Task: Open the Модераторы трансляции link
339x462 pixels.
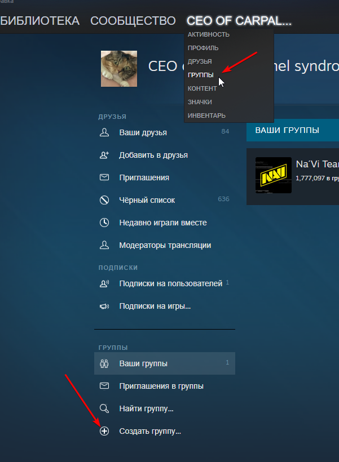Action: 165,245
